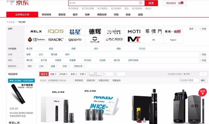209x124 pixels.
Task: Expand the 材质 dropdown
Action: [x=31, y=66]
